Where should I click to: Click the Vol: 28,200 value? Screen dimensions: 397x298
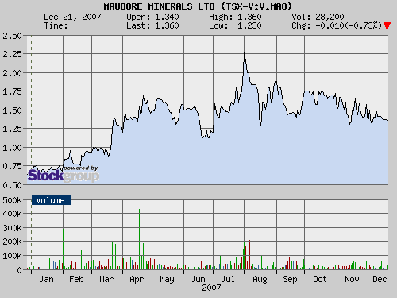point(318,17)
